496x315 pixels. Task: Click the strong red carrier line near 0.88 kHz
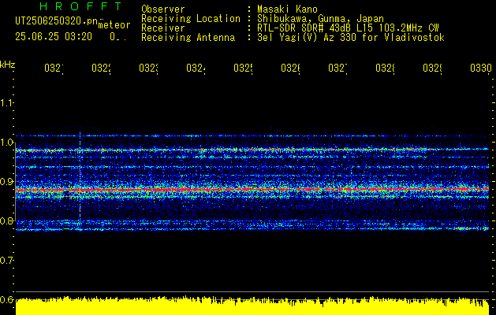click(252, 190)
